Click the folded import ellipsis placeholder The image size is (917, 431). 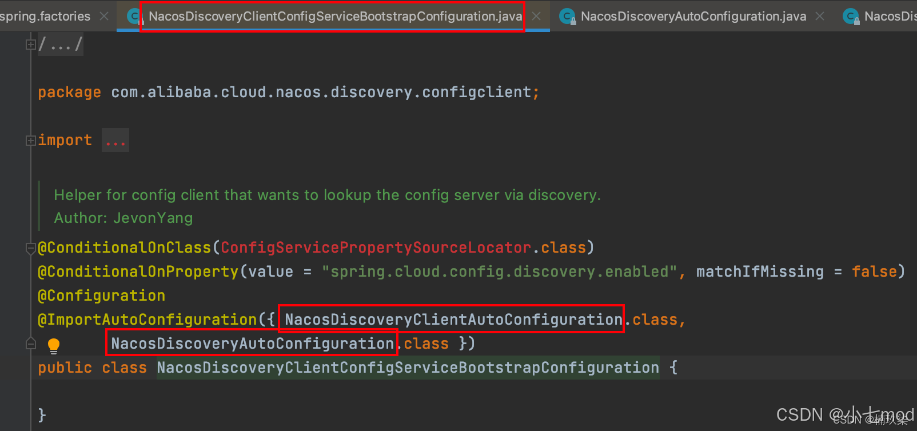[x=115, y=141]
